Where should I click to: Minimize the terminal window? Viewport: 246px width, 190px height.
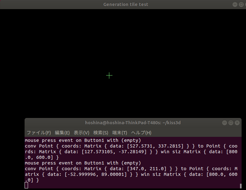pyautogui.click(x=225, y=123)
